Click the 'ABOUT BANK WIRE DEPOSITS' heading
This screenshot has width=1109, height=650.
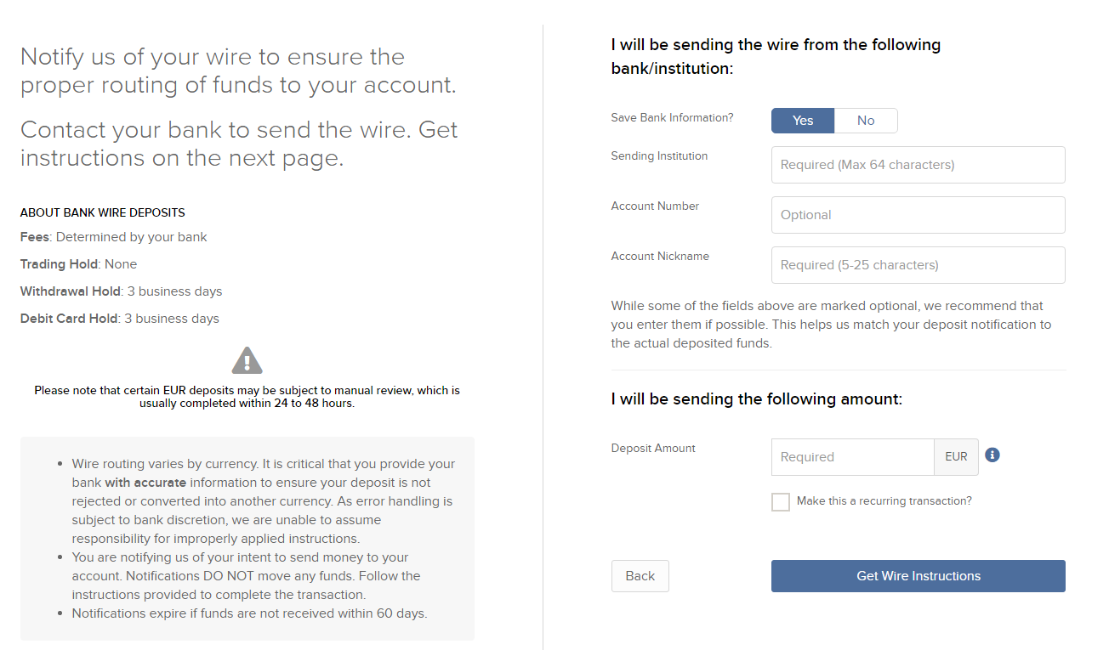pyautogui.click(x=102, y=212)
